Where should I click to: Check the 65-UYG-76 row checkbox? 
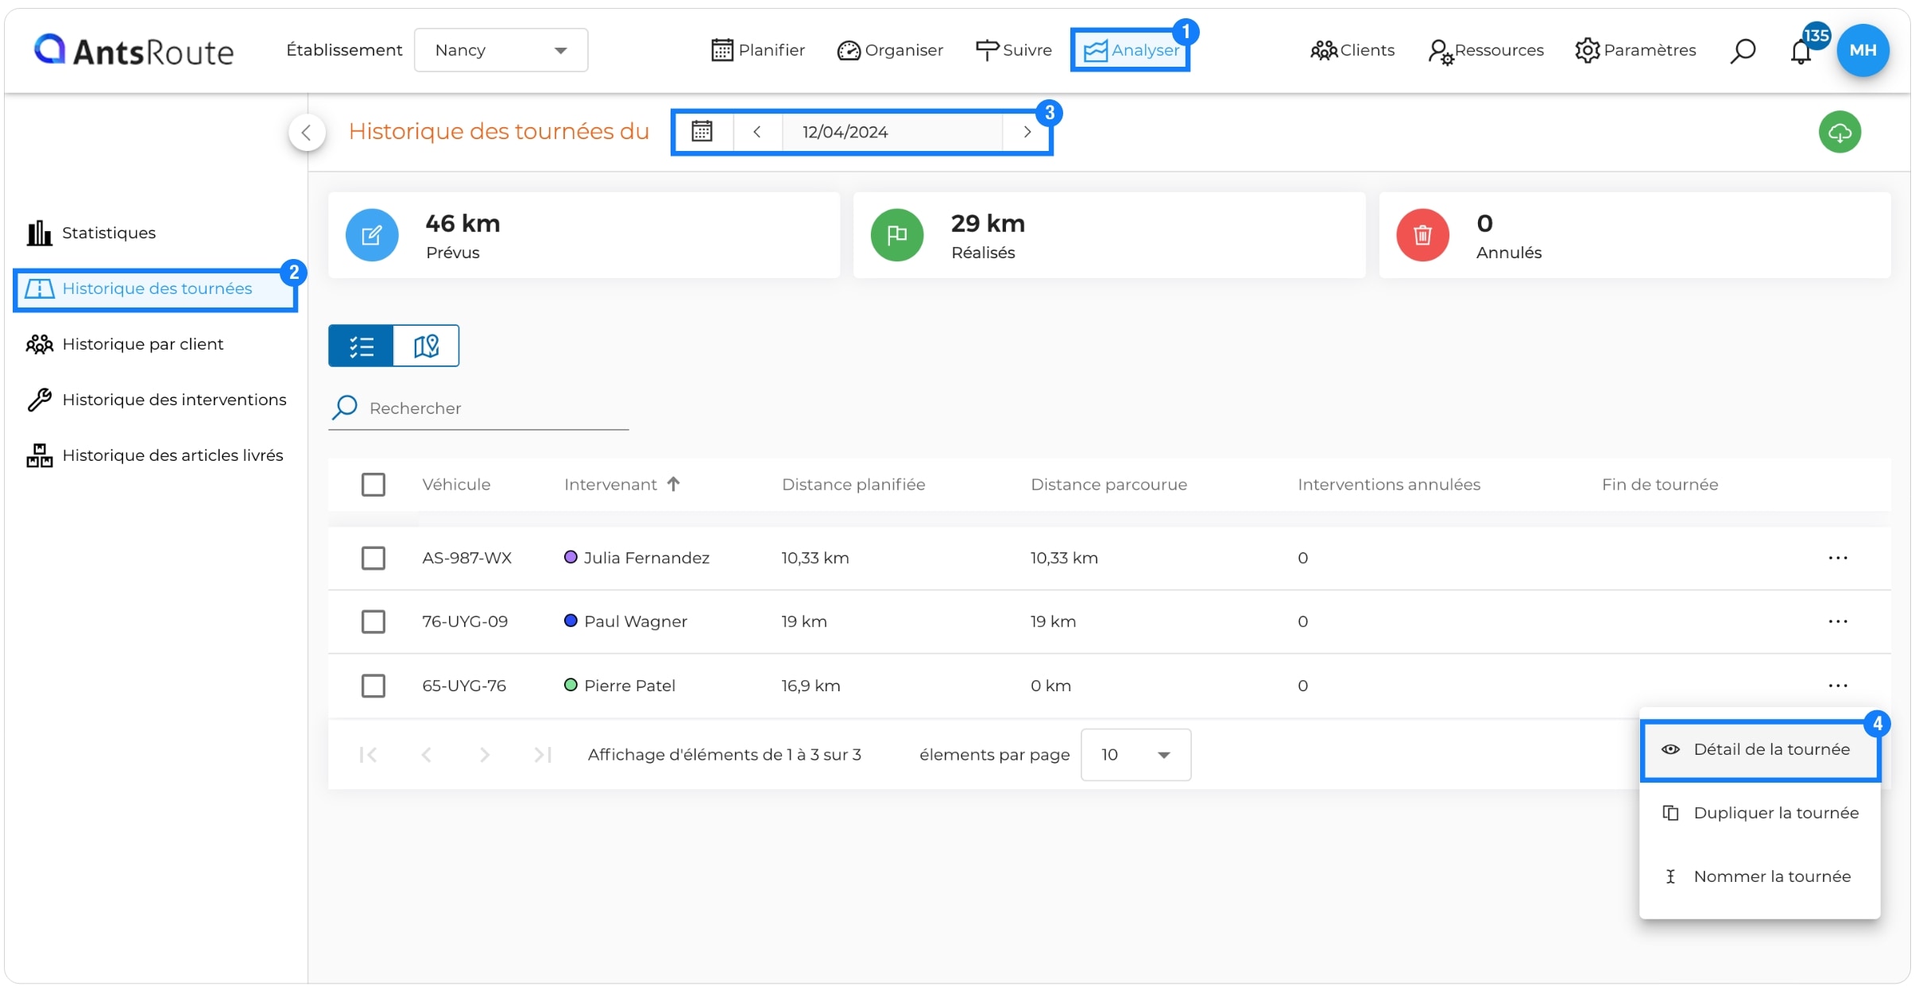373,686
